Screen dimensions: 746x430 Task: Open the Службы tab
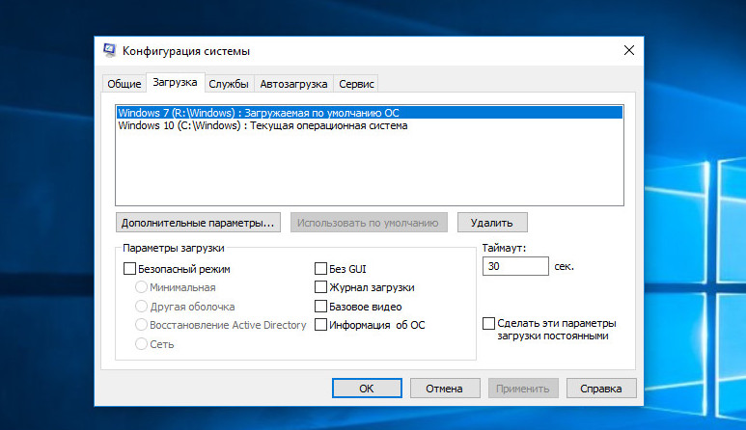pyautogui.click(x=229, y=84)
